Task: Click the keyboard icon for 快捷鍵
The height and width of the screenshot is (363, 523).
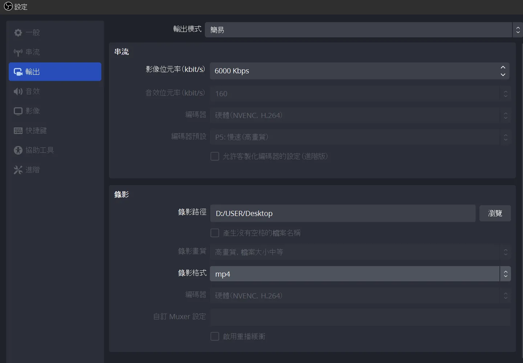Action: 18,131
